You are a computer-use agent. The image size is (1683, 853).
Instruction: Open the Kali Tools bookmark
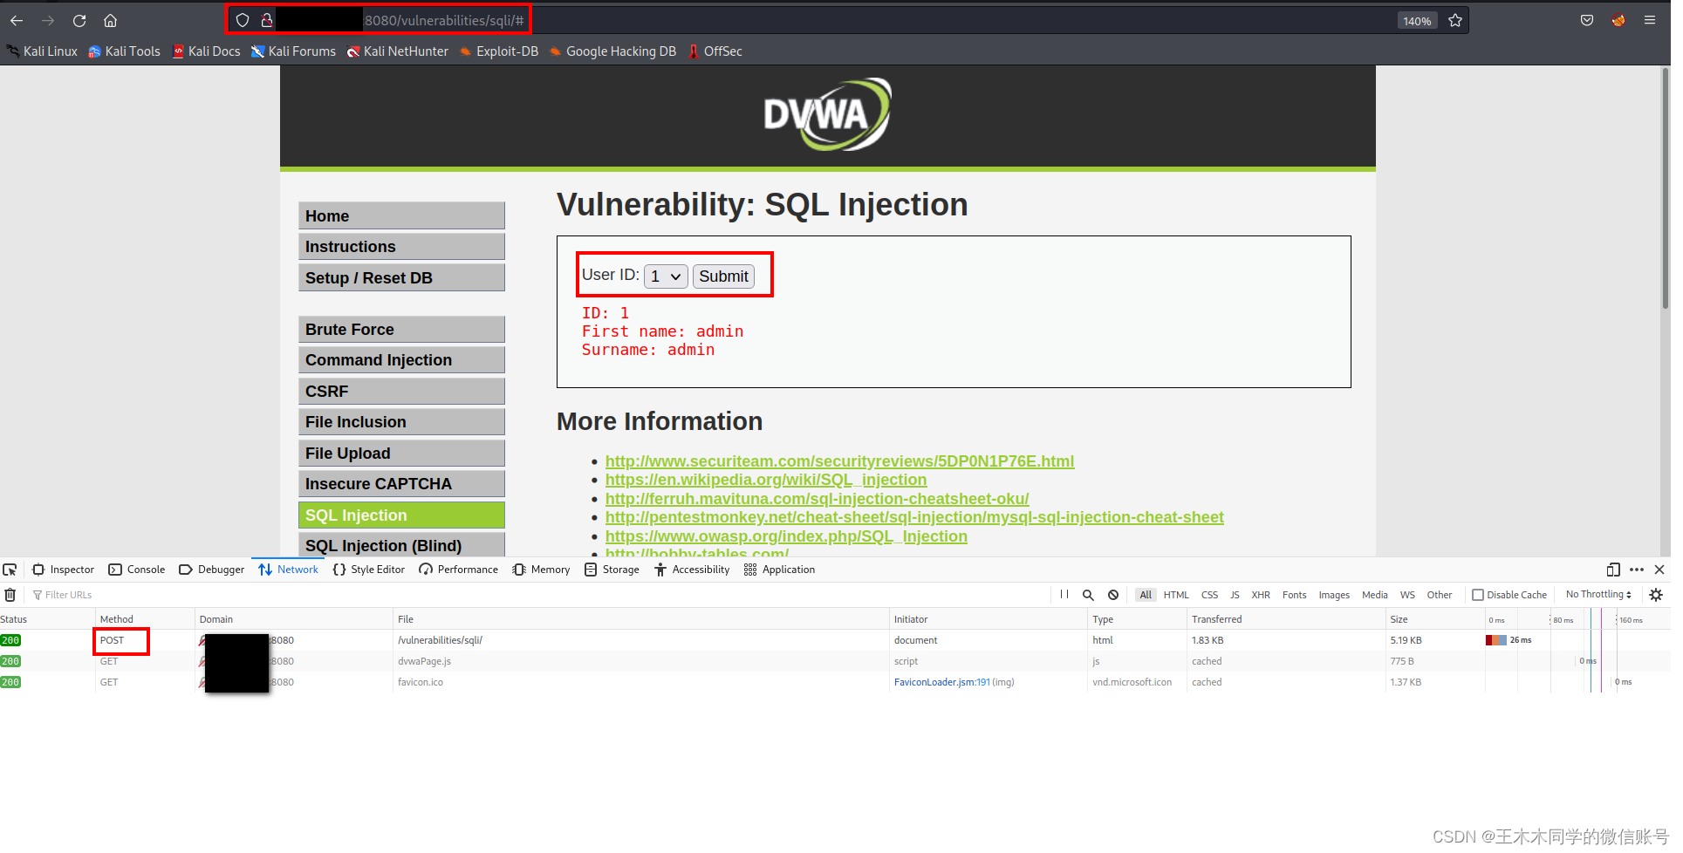125,51
